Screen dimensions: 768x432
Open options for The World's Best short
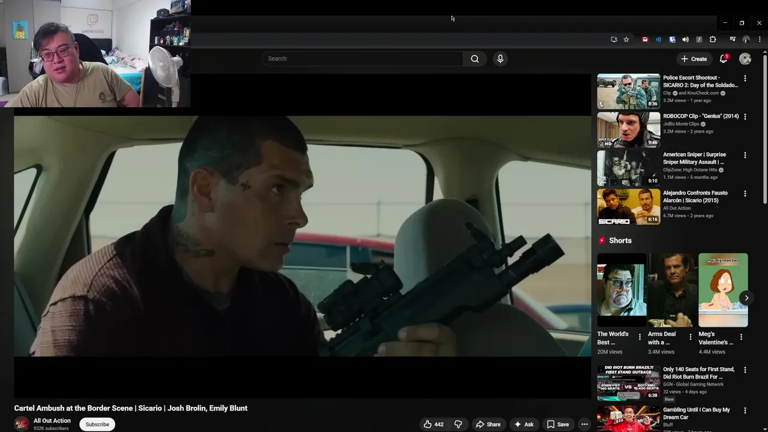640,337
